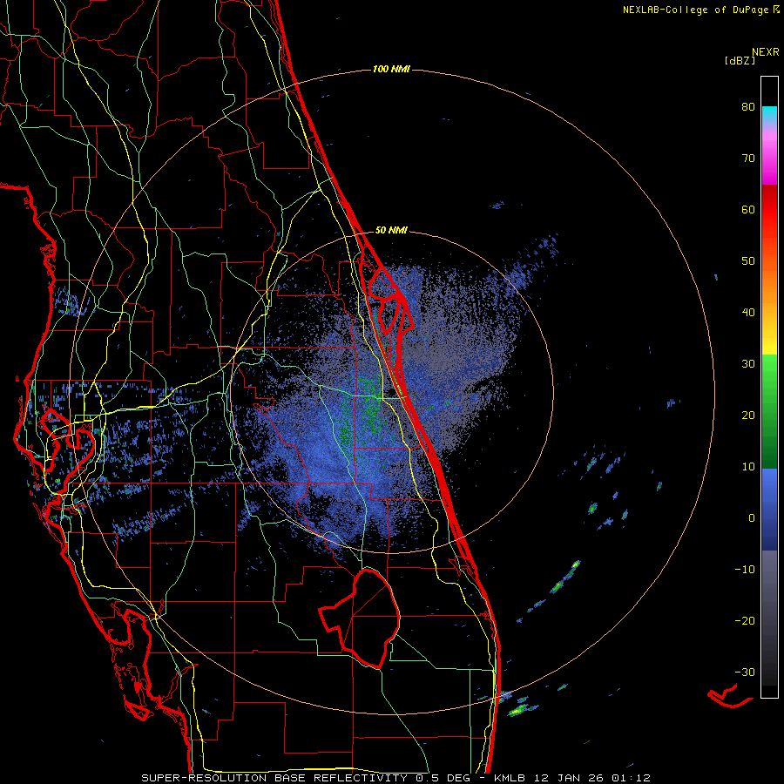Click the 30 value on dBZ scale

pyautogui.click(x=748, y=364)
